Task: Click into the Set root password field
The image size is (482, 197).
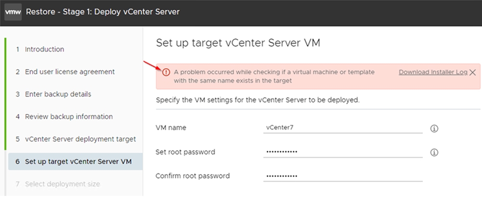Action: coord(343,152)
